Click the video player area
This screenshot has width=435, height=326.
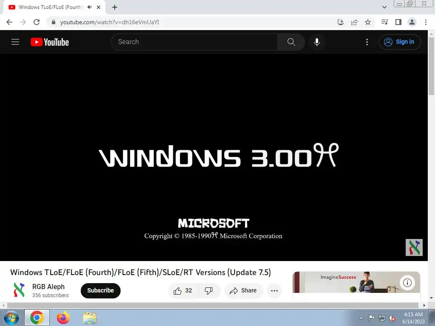(214, 157)
